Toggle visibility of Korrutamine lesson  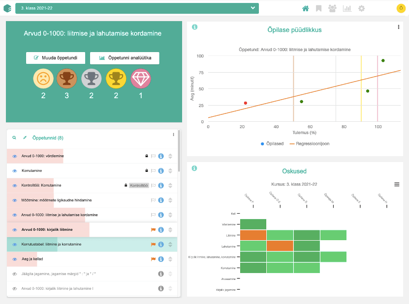tap(15, 170)
